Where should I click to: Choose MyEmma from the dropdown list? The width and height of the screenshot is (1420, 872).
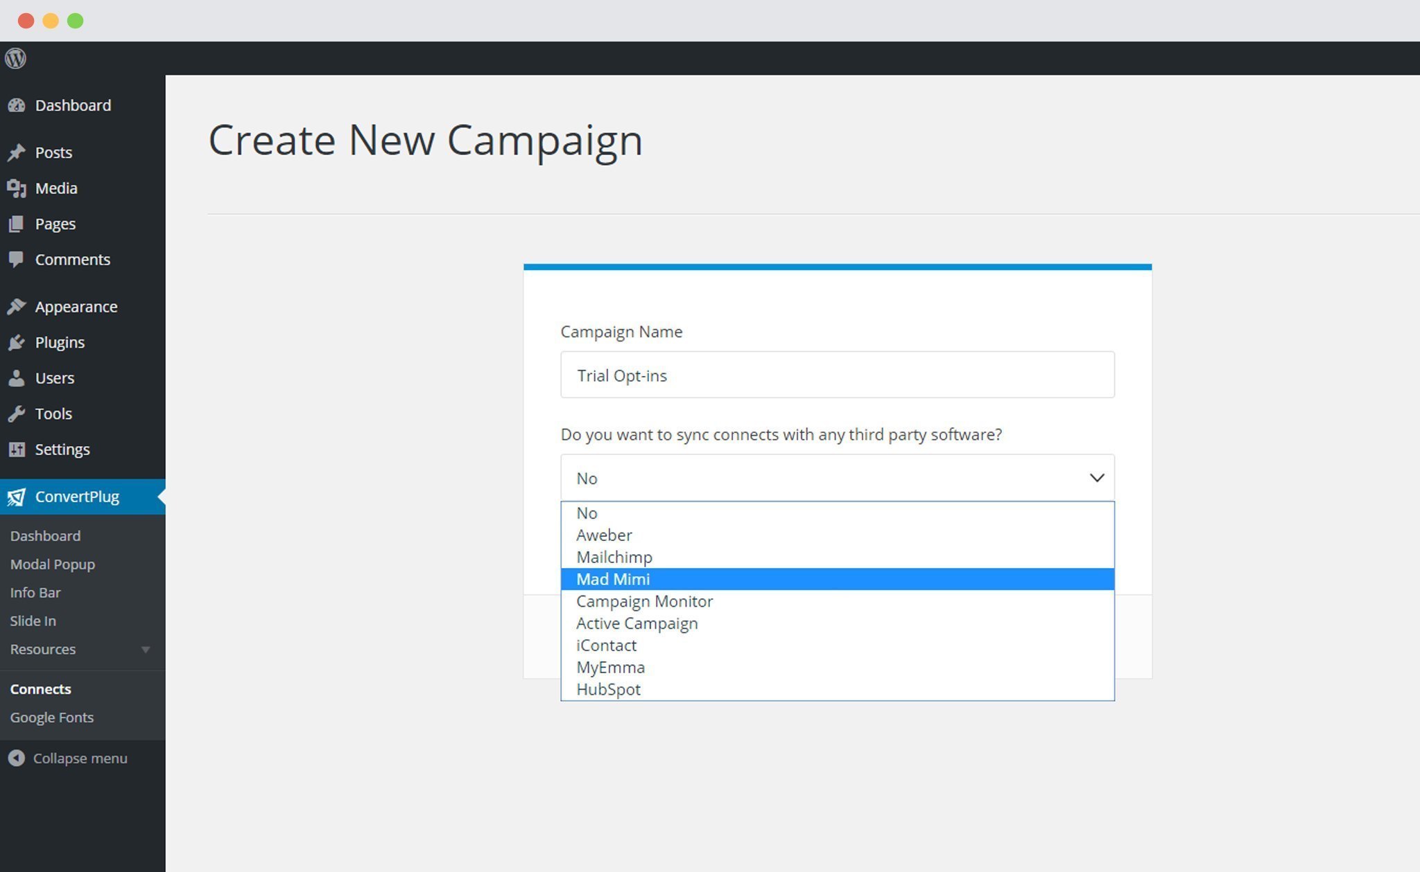(838, 668)
